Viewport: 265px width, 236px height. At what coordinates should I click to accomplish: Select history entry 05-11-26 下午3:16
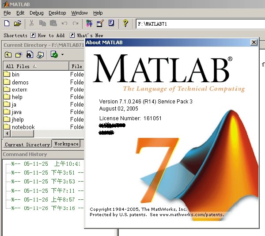(47, 208)
